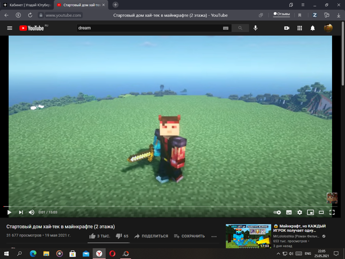The width and height of the screenshot is (345, 259).
Task: Open the on-screen keyboard in search box
Action: 226,28
